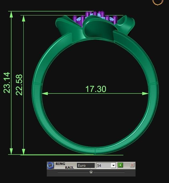169x183 pixels.
Task: Click the RING RAIL label
Action: tap(65, 166)
